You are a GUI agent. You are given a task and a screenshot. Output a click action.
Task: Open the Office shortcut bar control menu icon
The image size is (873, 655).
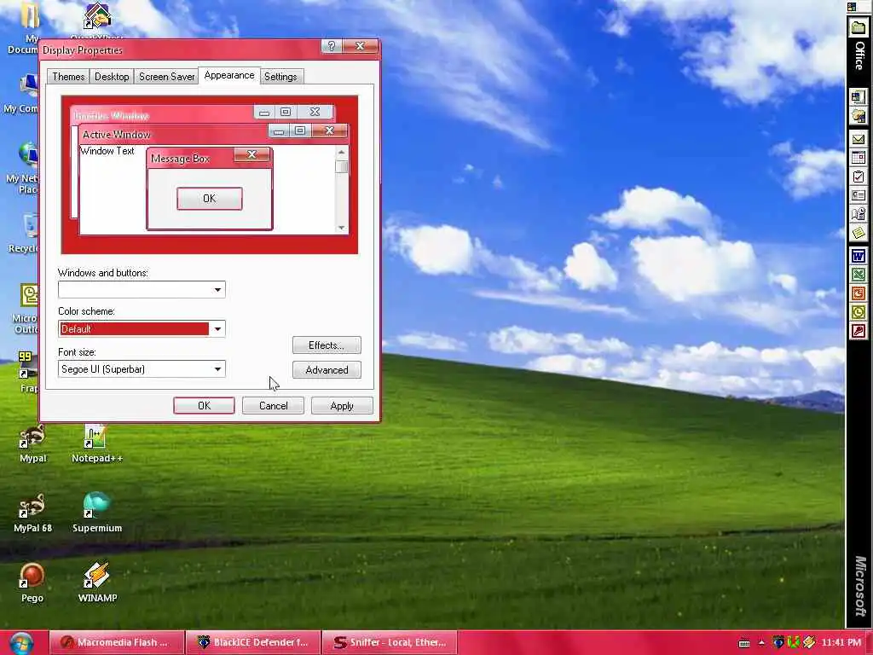[852, 7]
